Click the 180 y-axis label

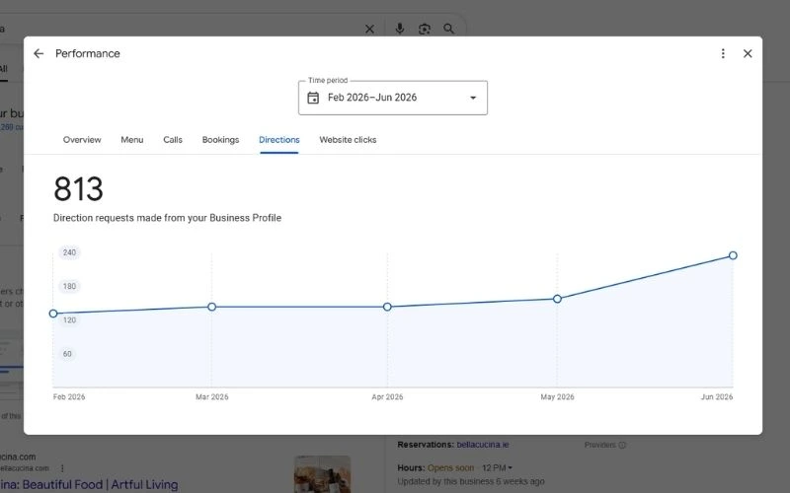pos(69,286)
